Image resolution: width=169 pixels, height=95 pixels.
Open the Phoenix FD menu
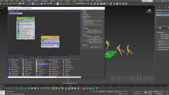99,1
